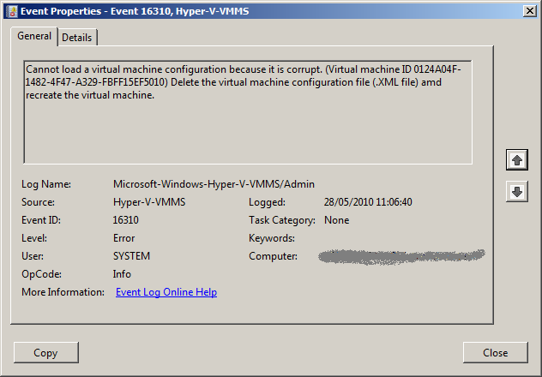Click the Level value Error

click(123, 238)
